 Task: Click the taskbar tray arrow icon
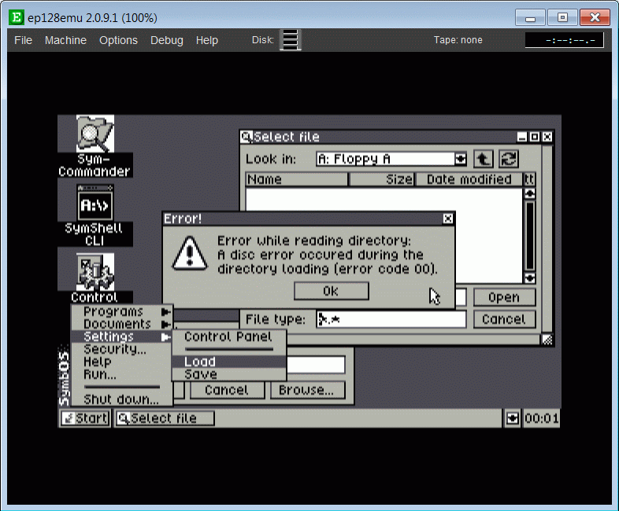coord(513,418)
